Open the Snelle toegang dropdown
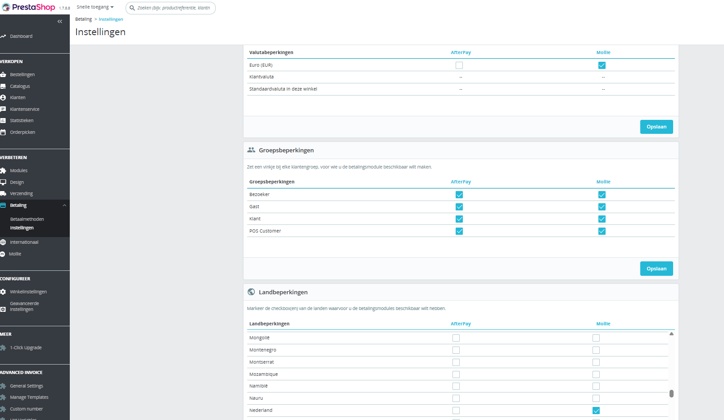The height and width of the screenshot is (420, 724). 95,7
